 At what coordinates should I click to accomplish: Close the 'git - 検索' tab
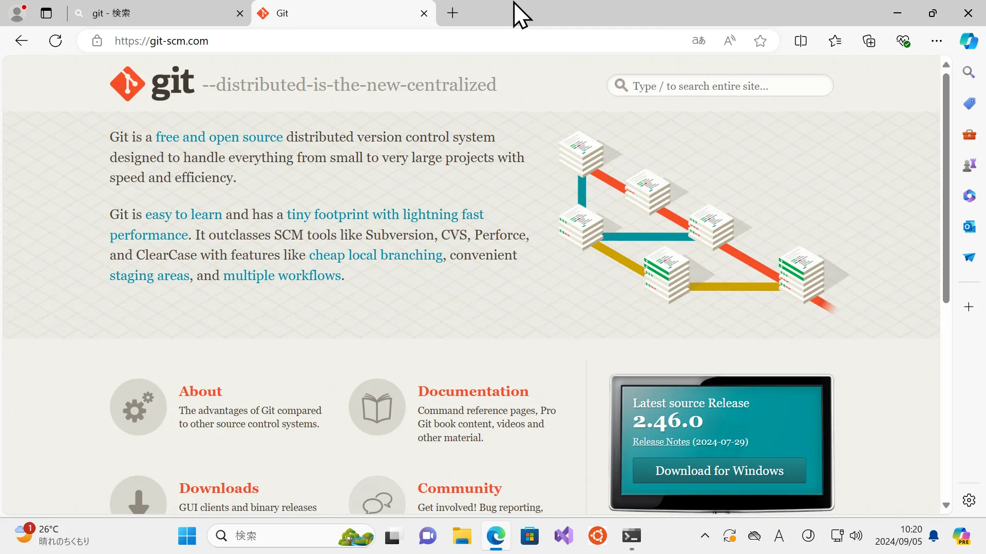tap(240, 13)
